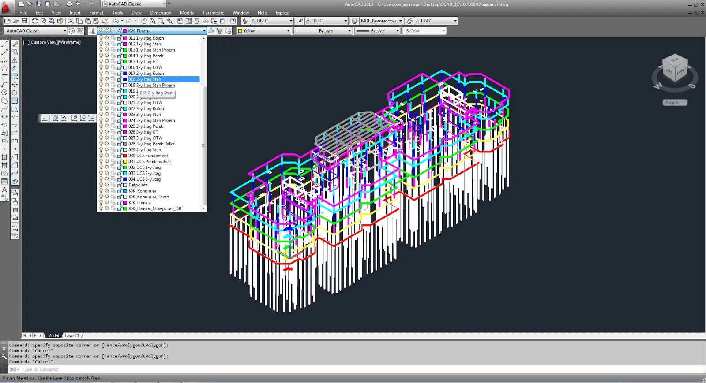
Task: Open the Parametric menu
Action: pyautogui.click(x=213, y=13)
